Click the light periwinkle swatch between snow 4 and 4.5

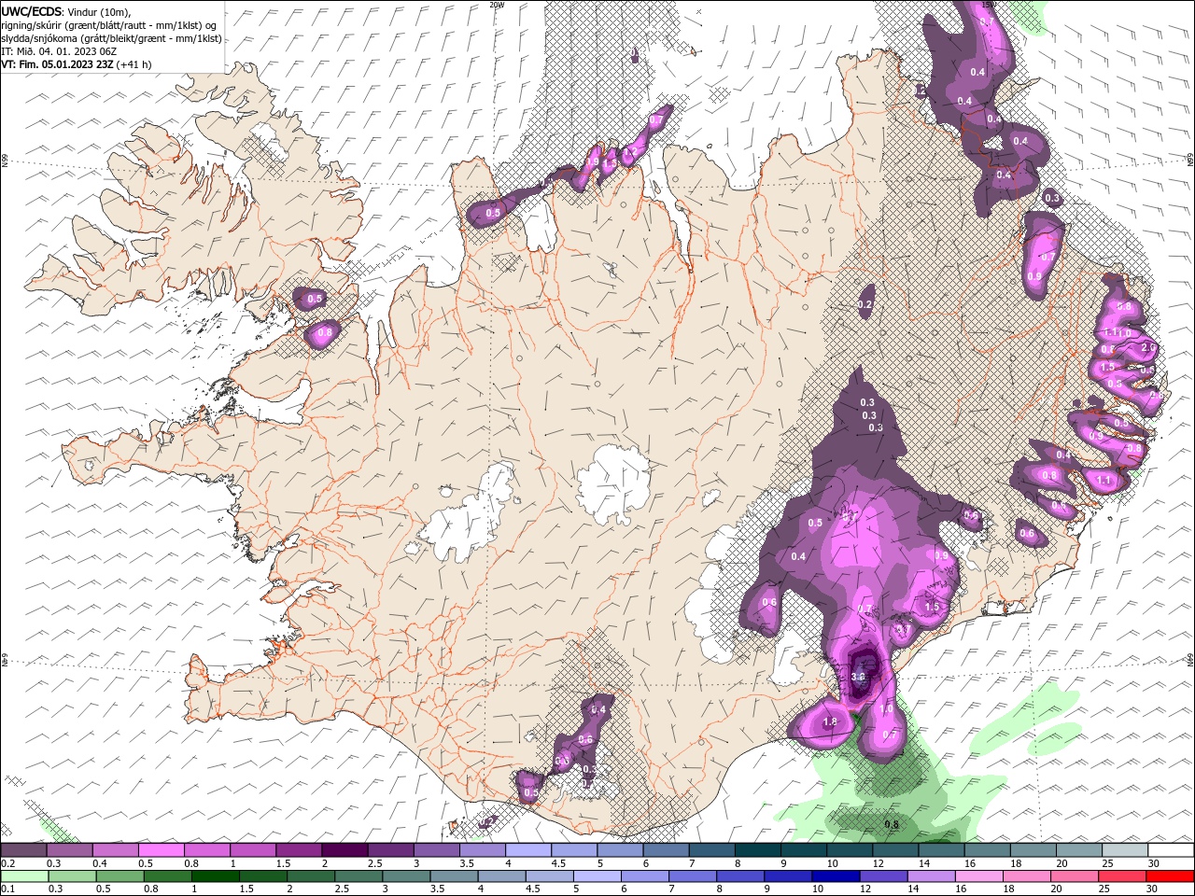528,850
